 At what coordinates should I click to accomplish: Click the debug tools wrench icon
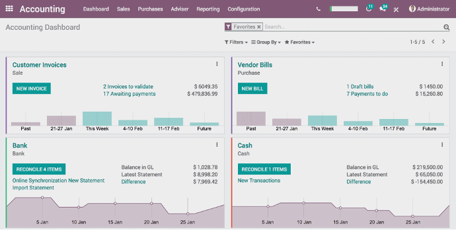click(x=396, y=9)
